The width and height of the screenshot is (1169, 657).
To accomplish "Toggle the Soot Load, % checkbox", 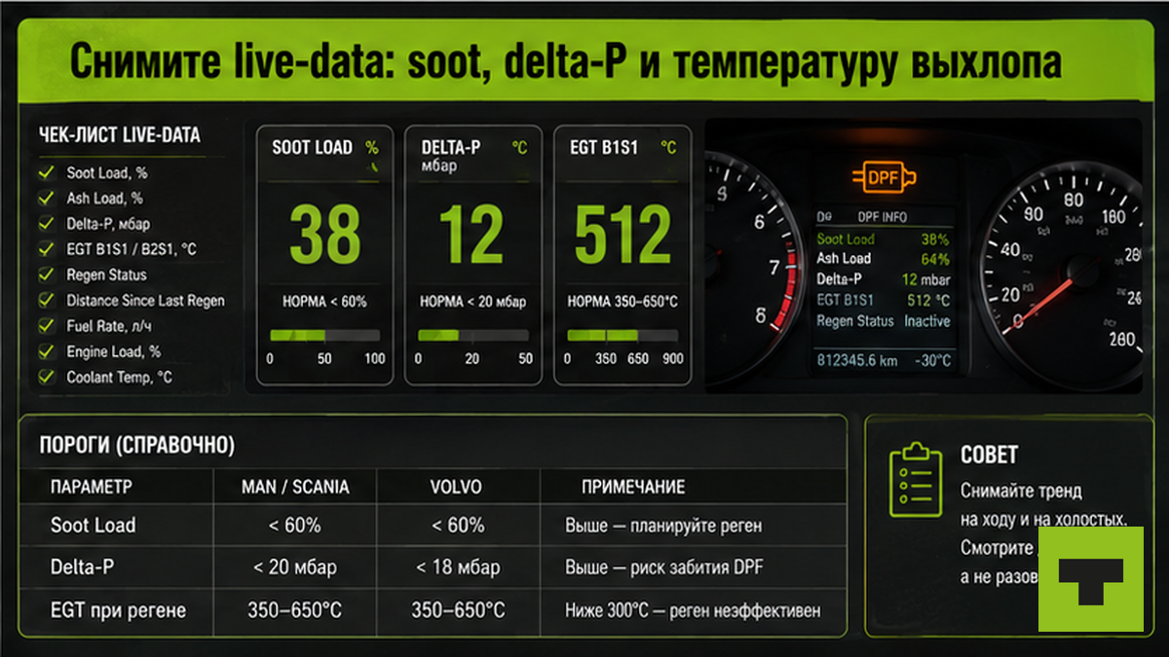I will 45,173.
